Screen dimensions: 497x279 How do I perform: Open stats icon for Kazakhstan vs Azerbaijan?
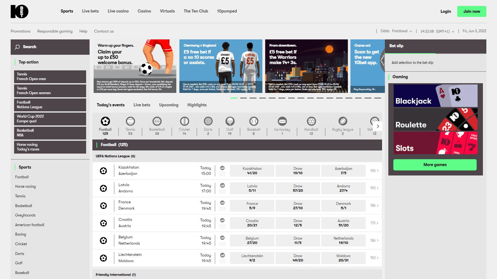click(x=222, y=168)
